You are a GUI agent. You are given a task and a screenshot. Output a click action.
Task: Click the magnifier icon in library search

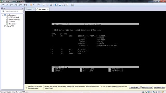[x=3, y=11]
